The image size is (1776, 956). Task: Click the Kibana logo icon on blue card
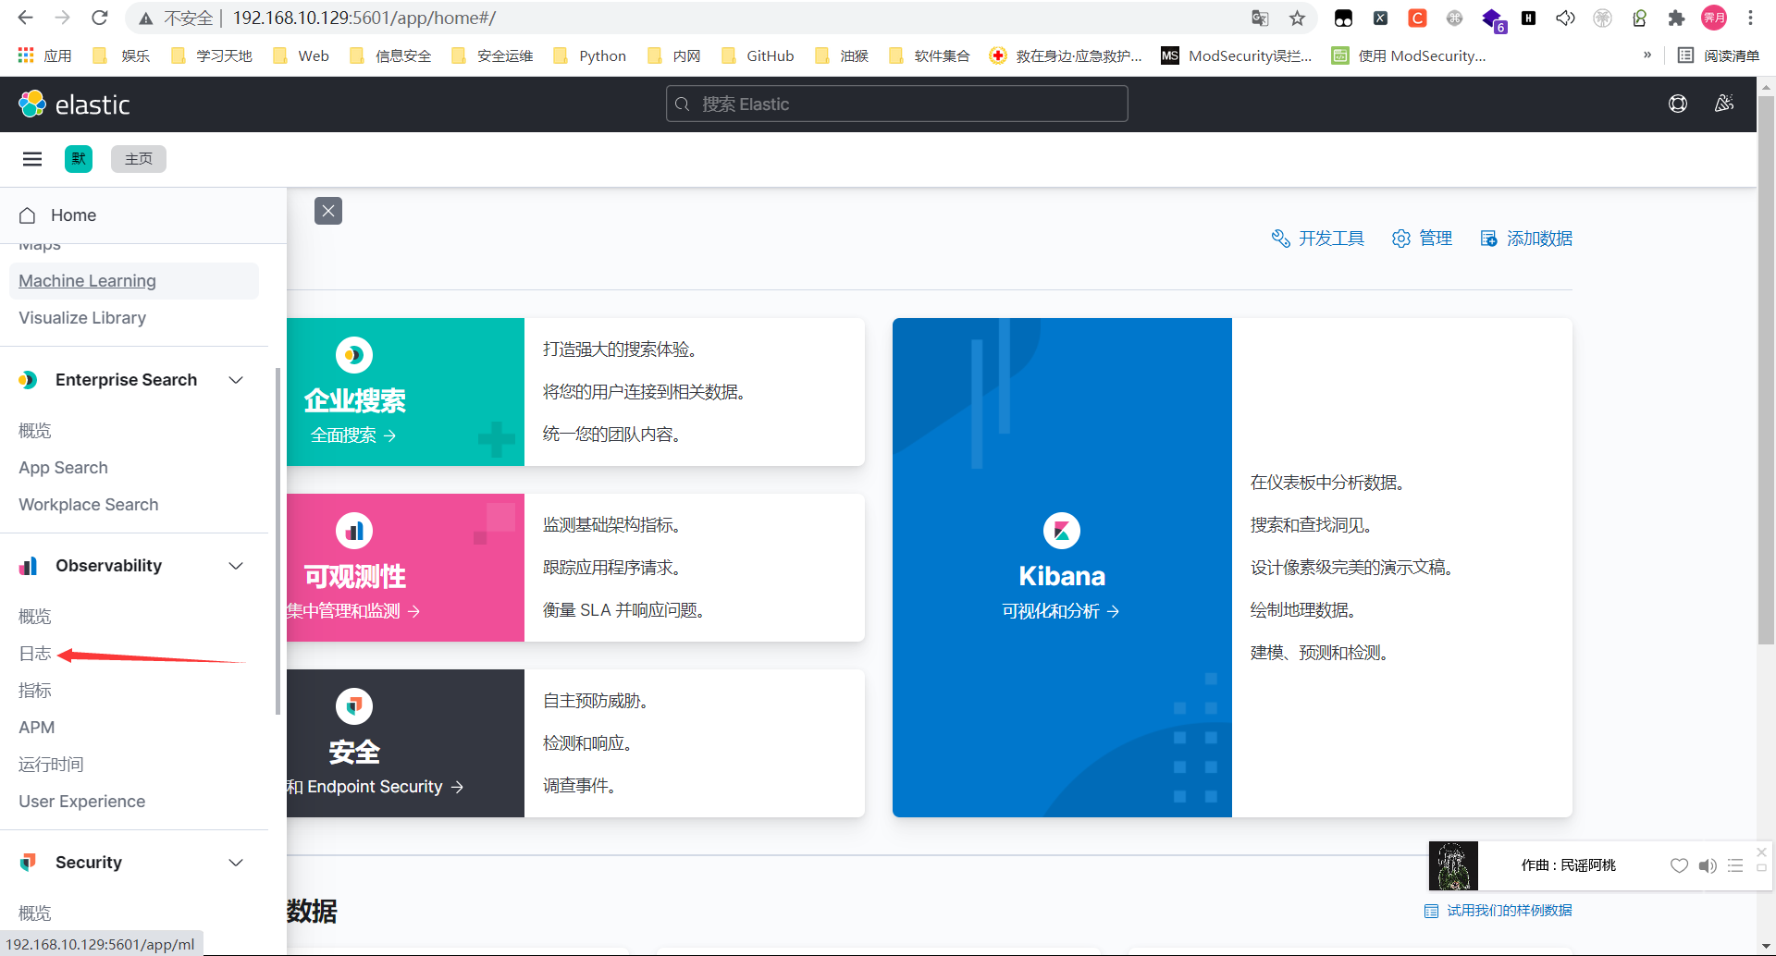(1061, 531)
